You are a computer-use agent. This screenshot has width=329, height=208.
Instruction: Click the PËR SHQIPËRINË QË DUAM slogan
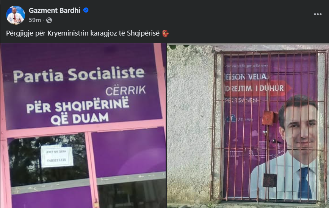tap(78, 111)
